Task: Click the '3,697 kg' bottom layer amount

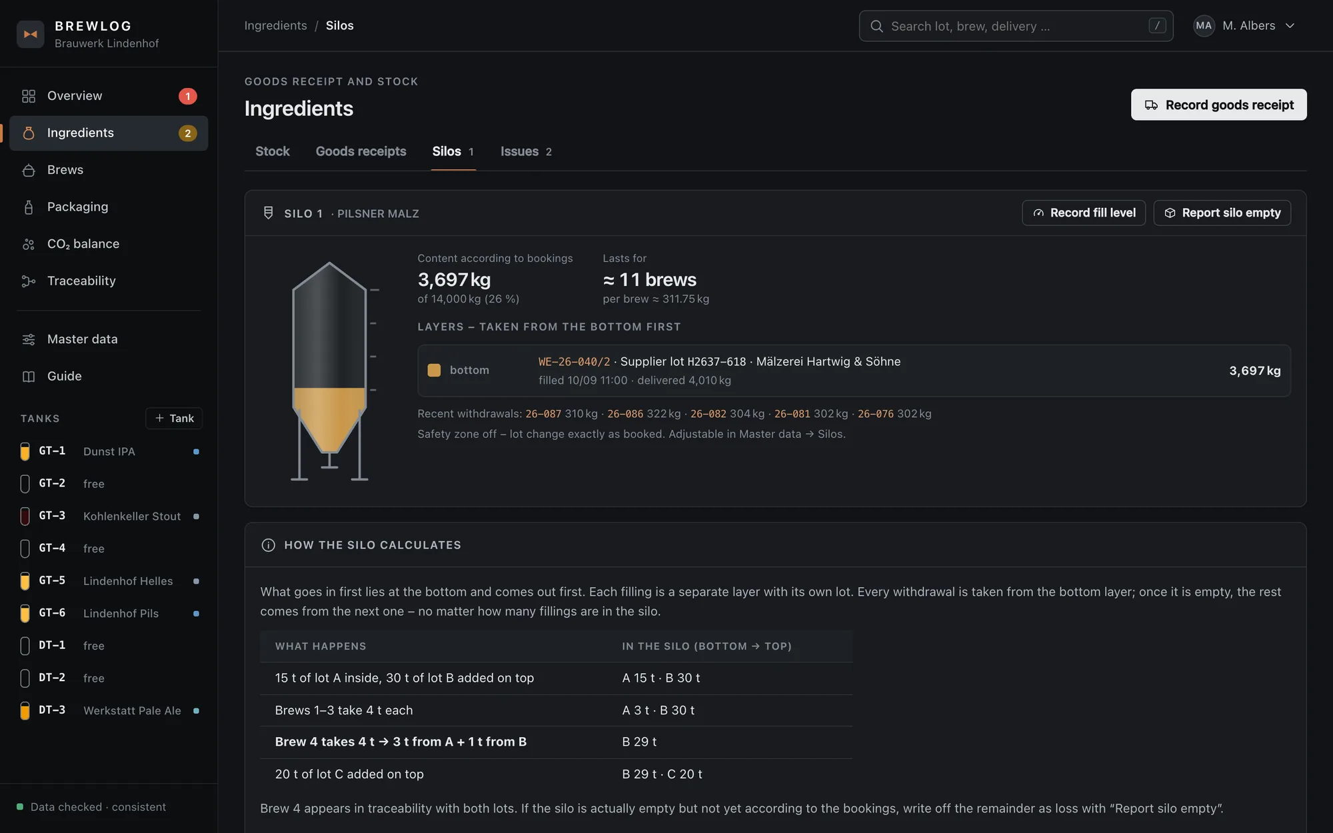Action: coord(1254,371)
